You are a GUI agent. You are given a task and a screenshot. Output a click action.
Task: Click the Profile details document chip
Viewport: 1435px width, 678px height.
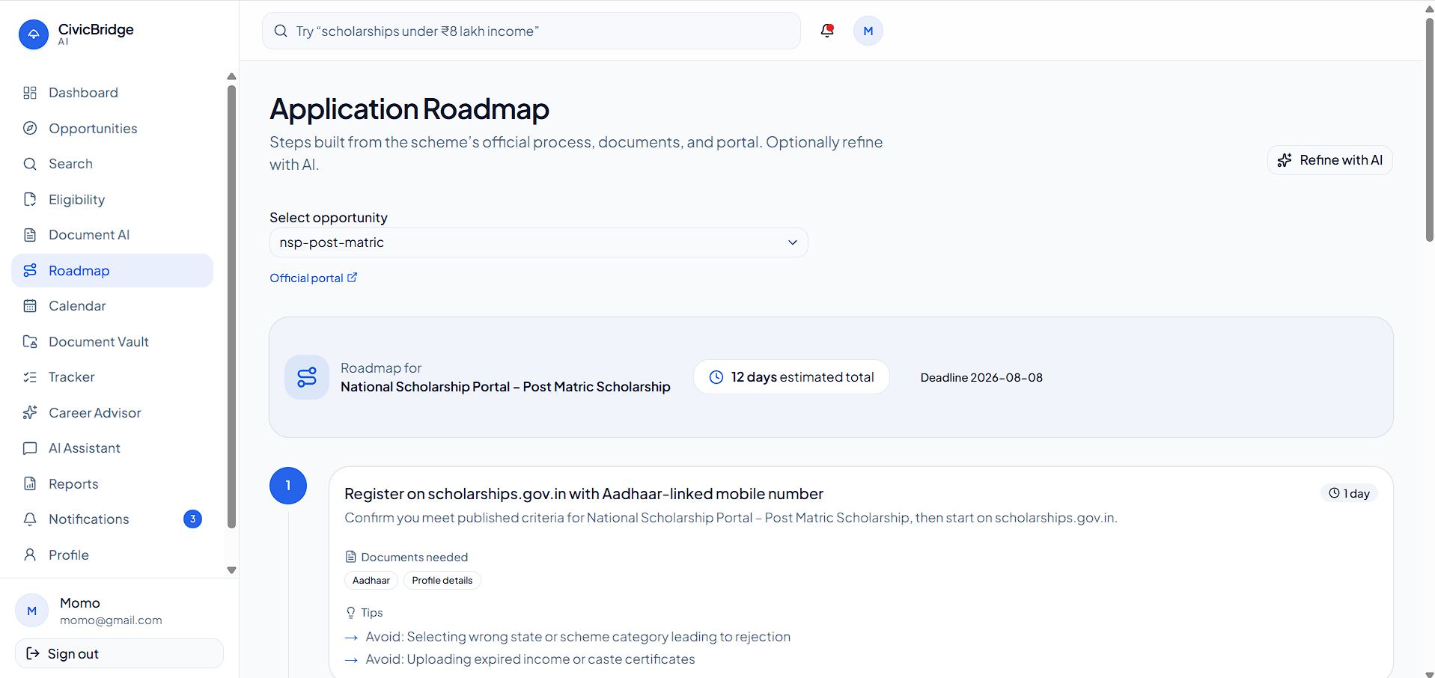[x=442, y=581]
